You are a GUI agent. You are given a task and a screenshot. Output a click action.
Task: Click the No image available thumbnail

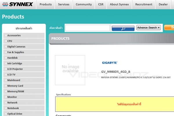pyautogui.click(x=70, y=70)
